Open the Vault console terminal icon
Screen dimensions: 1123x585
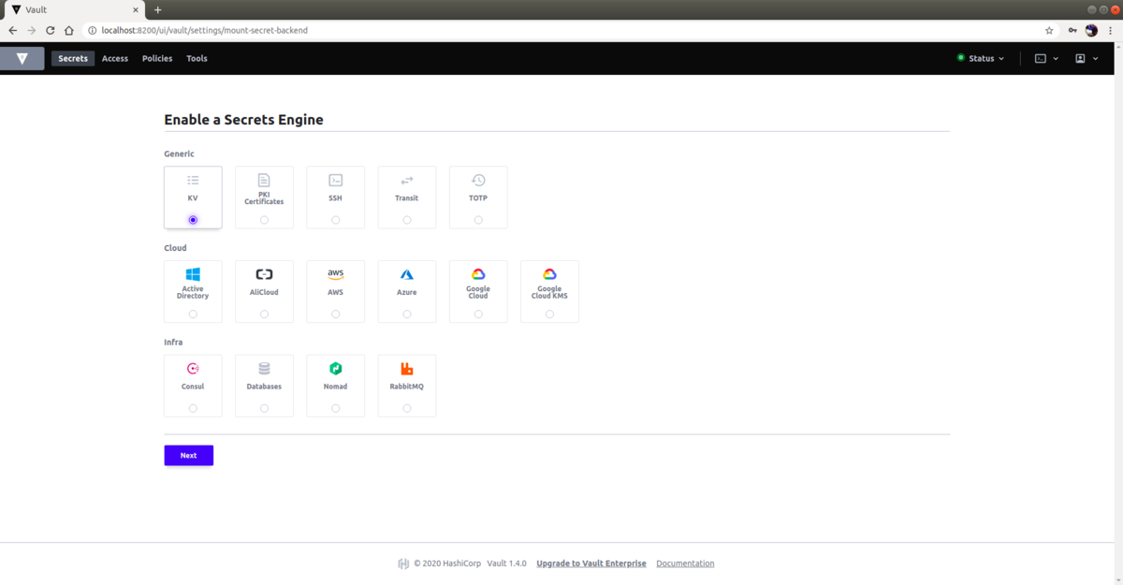click(1041, 58)
